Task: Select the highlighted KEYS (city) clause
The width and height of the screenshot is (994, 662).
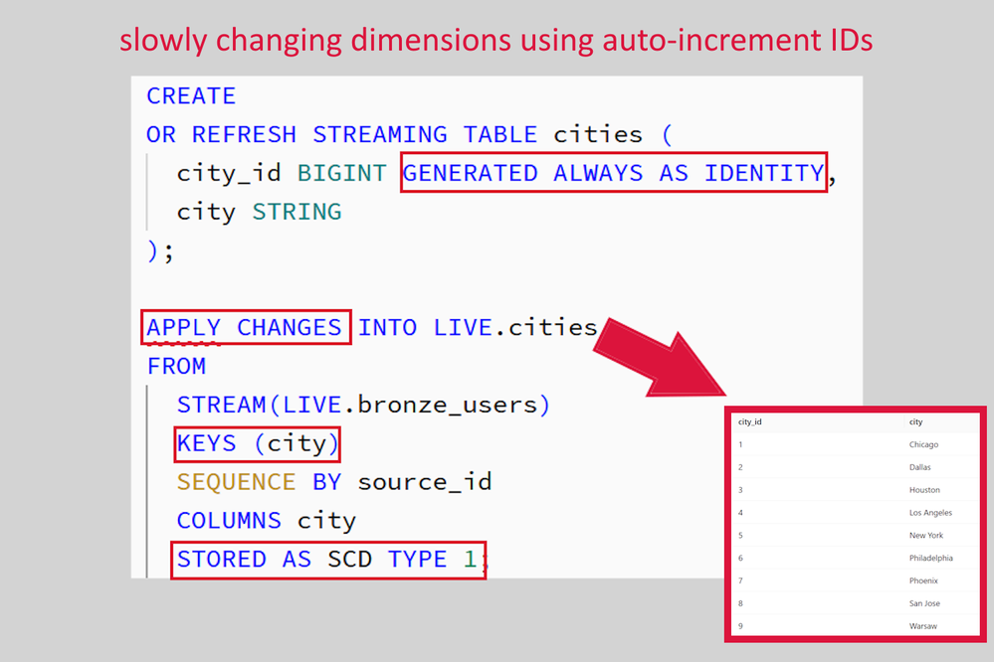Action: (x=257, y=443)
